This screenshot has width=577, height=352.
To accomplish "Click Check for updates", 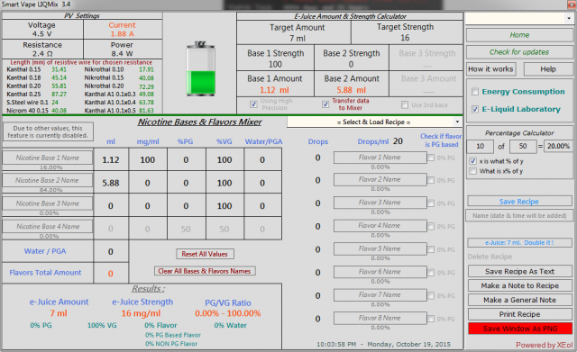I will pos(519,52).
